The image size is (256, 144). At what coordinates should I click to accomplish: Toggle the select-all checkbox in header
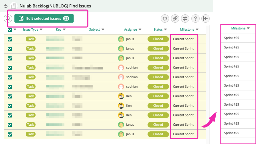coord(10,30)
